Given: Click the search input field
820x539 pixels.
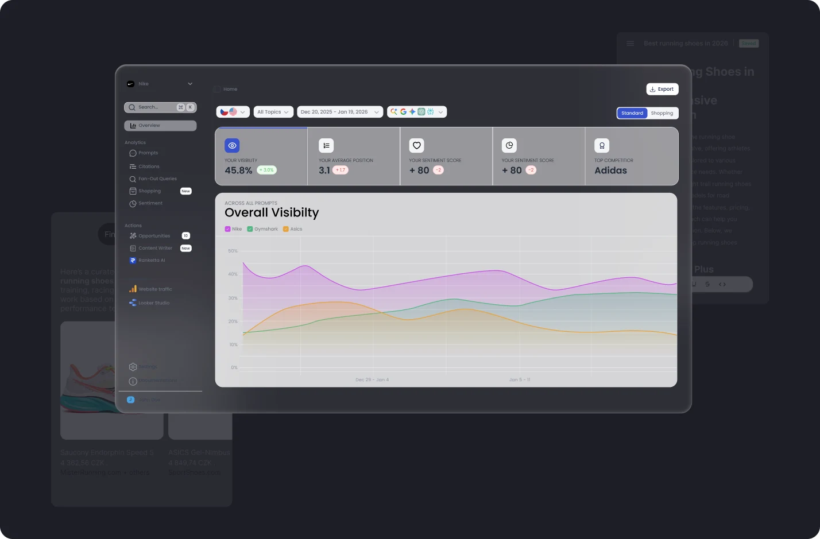Looking at the screenshot, I should click(x=160, y=107).
